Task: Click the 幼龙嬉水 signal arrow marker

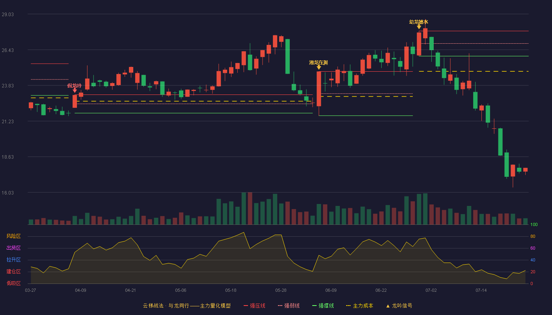Action: pos(419,27)
